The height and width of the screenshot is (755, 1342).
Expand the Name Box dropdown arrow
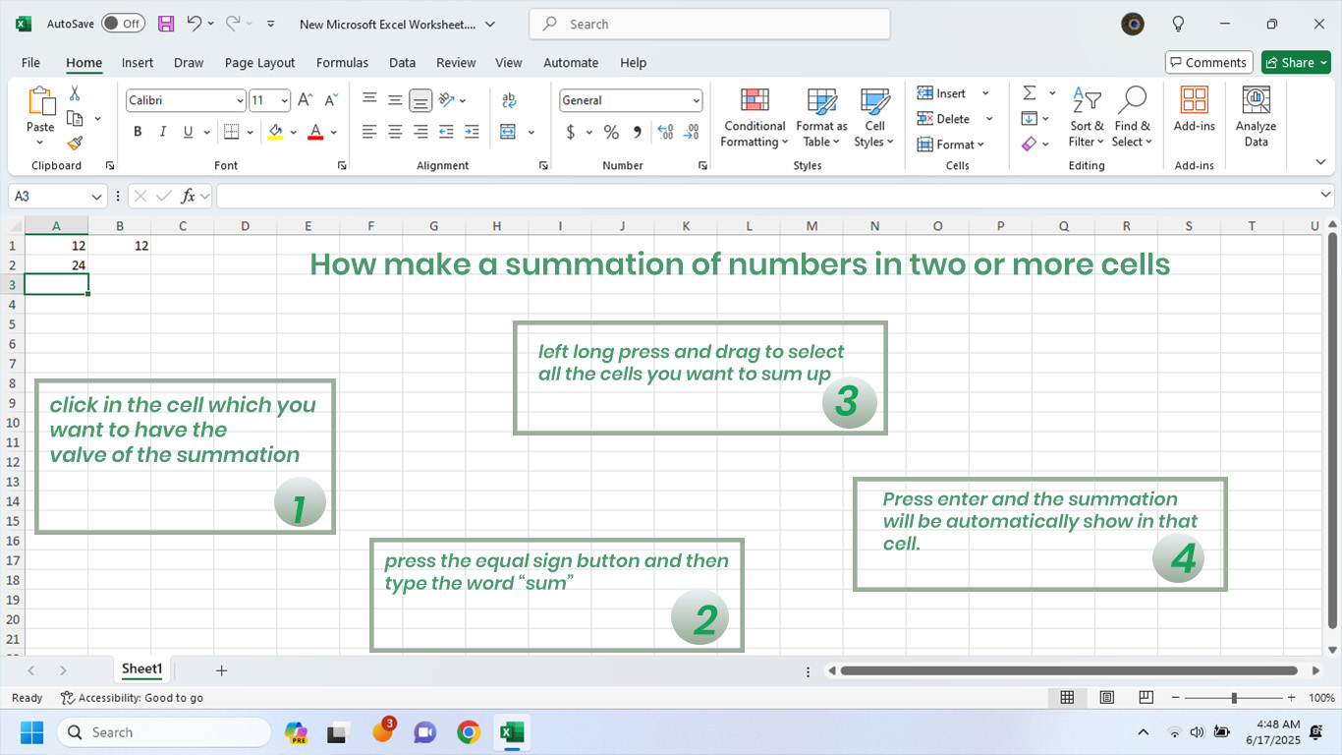point(96,197)
